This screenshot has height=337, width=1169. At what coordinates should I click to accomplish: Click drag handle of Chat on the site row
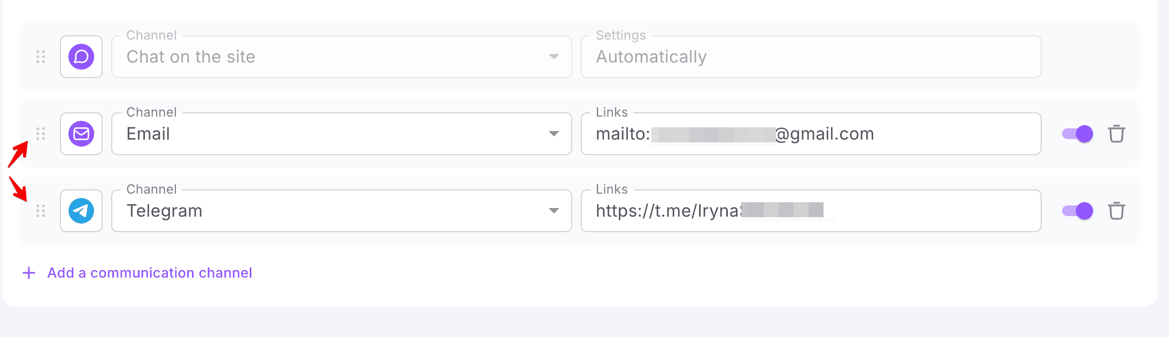41,57
